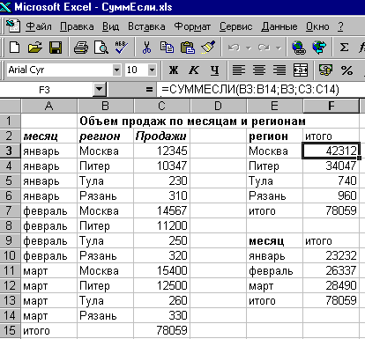The width and height of the screenshot is (365, 339).
Task: Click the Select All corner button
Action: click(11, 106)
